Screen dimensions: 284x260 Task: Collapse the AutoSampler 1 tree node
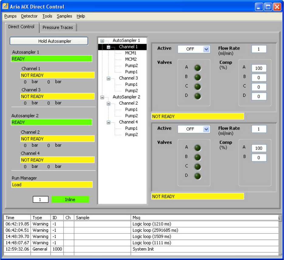click(102, 41)
